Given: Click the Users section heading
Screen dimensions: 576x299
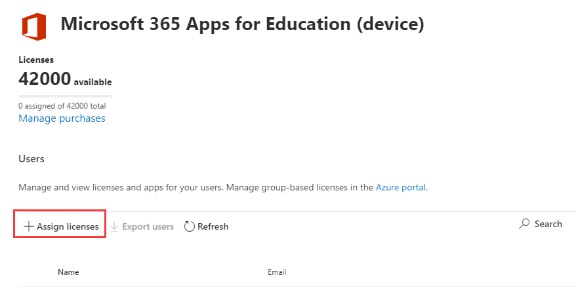Looking at the screenshot, I should (x=31, y=159).
